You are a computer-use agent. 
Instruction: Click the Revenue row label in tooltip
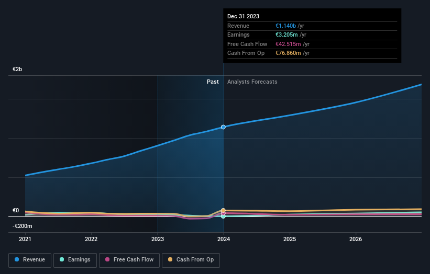tap(238, 26)
